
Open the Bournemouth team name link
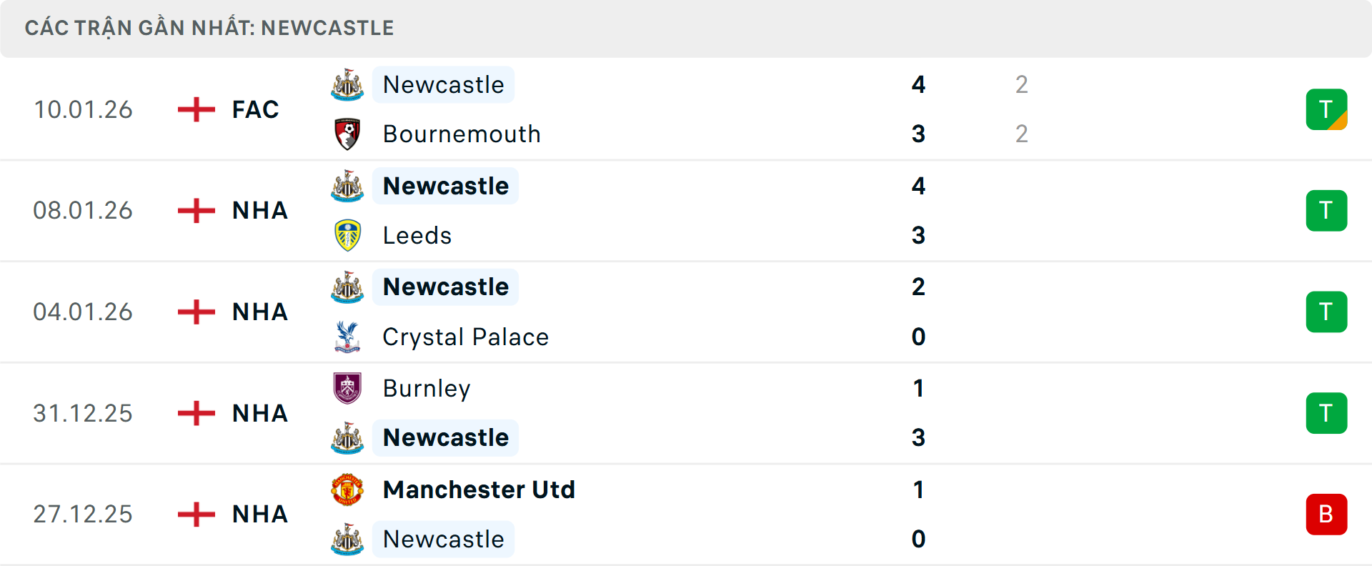click(462, 134)
